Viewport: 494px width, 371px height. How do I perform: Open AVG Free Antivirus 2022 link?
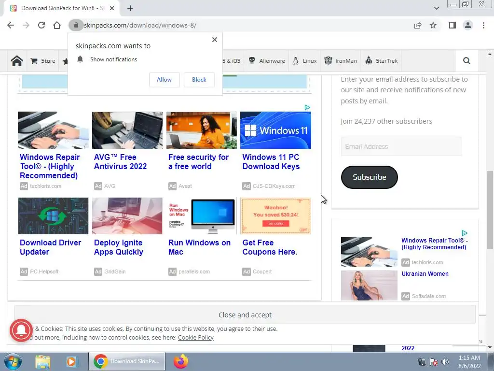point(120,161)
